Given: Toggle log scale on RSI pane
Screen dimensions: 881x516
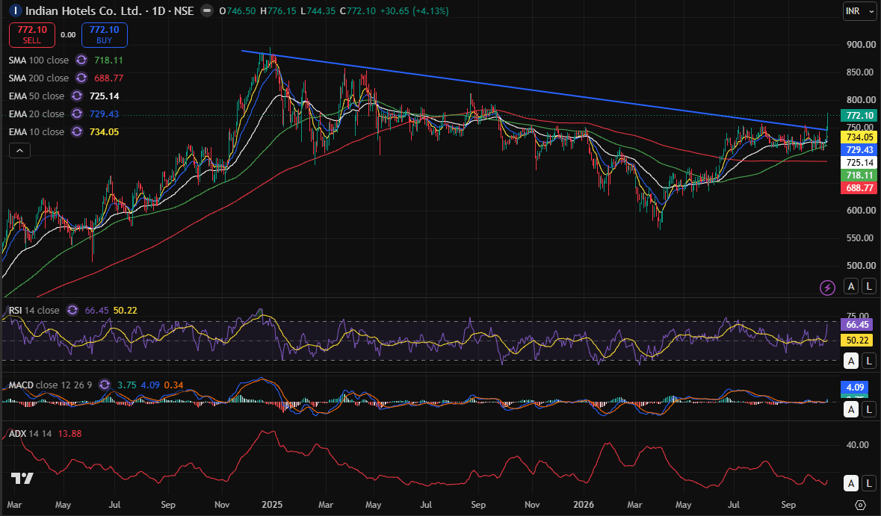Looking at the screenshot, I should coord(869,361).
